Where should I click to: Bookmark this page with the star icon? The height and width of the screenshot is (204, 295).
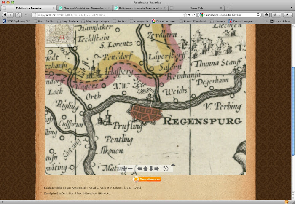185,15
